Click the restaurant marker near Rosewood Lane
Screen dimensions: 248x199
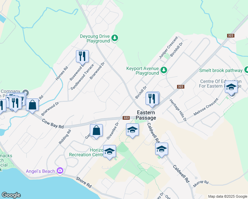point(82,57)
